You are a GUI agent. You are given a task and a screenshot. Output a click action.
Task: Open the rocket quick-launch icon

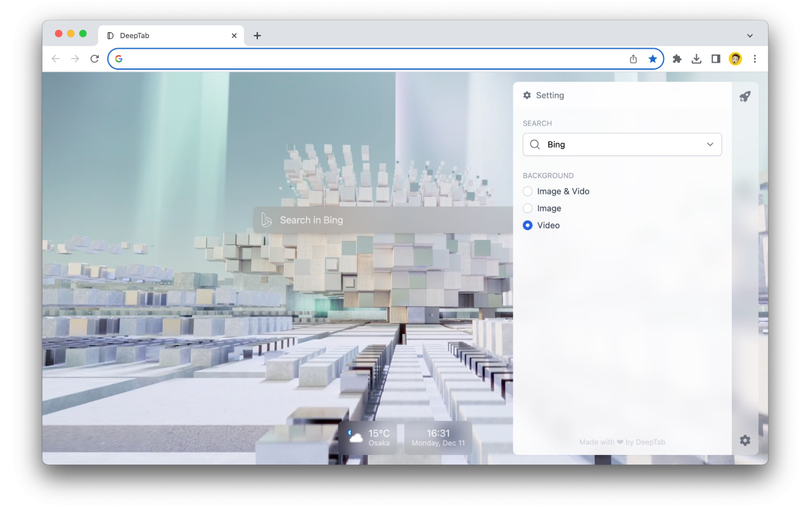(745, 96)
